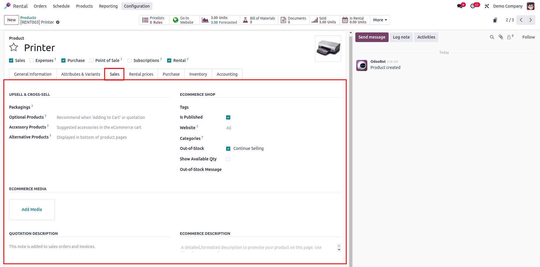
Task: Switch to the Inventory tab
Action: (198, 74)
